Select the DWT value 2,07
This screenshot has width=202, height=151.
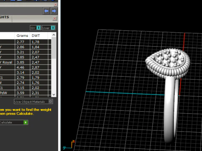pos(39,52)
